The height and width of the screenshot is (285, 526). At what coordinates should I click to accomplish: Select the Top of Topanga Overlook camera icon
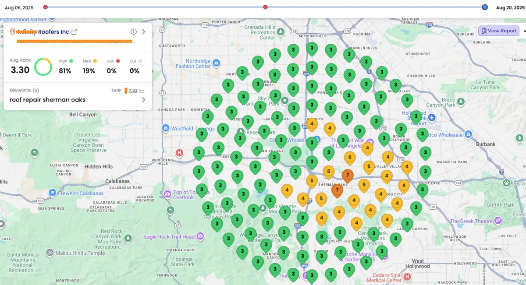(167, 194)
